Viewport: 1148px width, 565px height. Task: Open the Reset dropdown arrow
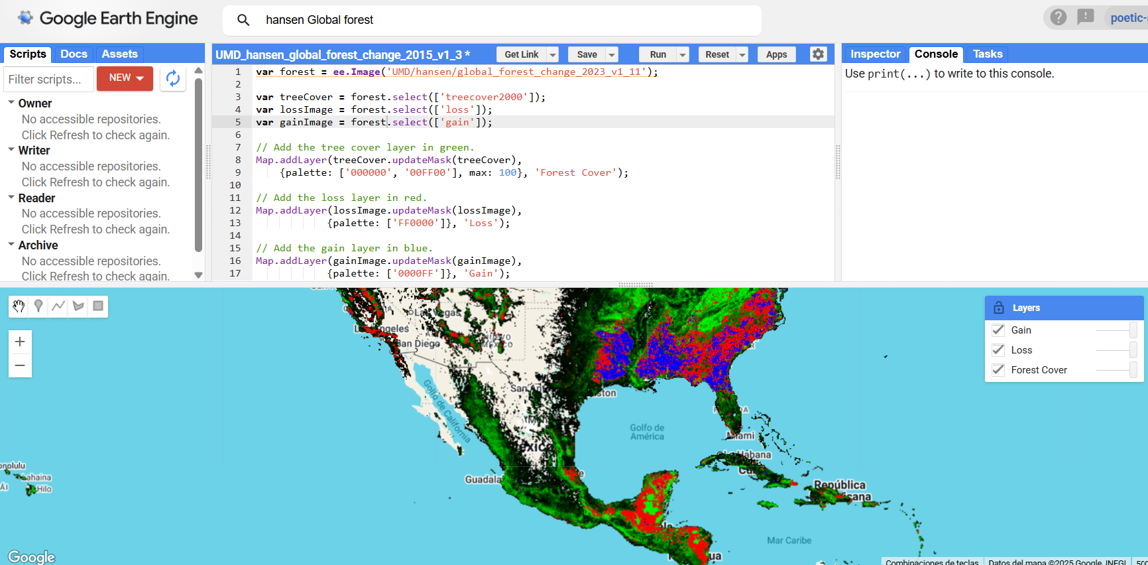tap(742, 54)
